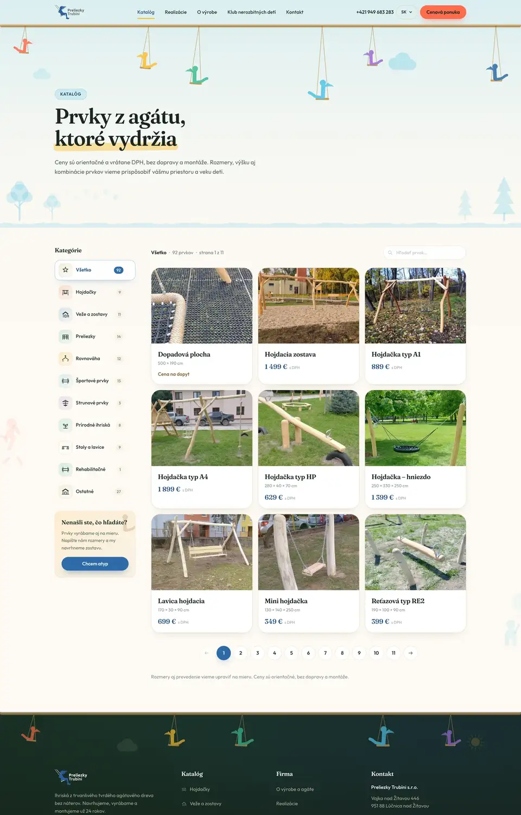Click the building icon beside Ostatné
521x815 pixels.
65,492
